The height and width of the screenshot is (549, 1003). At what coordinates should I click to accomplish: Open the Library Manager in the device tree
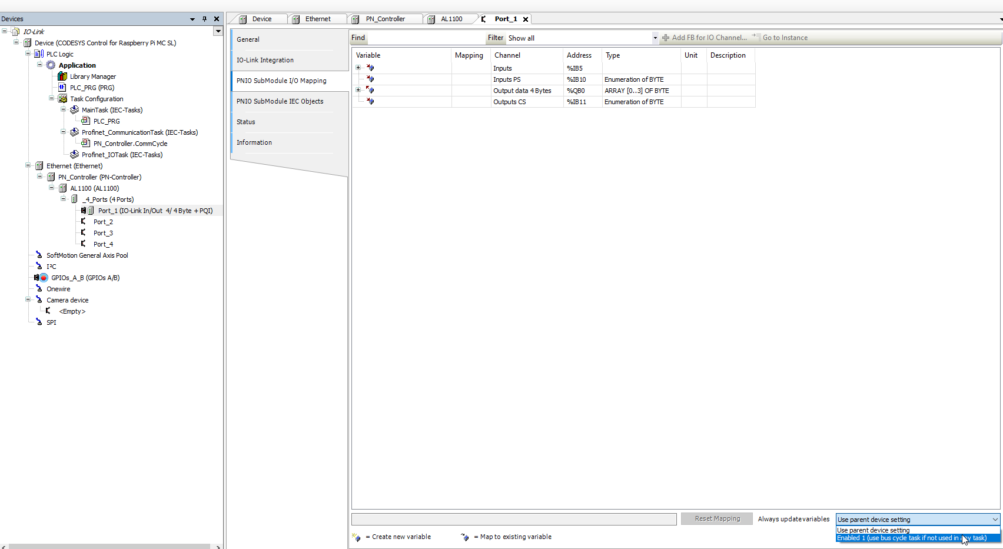[x=92, y=76]
